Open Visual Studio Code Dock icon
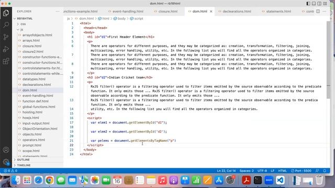Image resolution: width=335 pixels, height=188 pixels. [x=280, y=180]
